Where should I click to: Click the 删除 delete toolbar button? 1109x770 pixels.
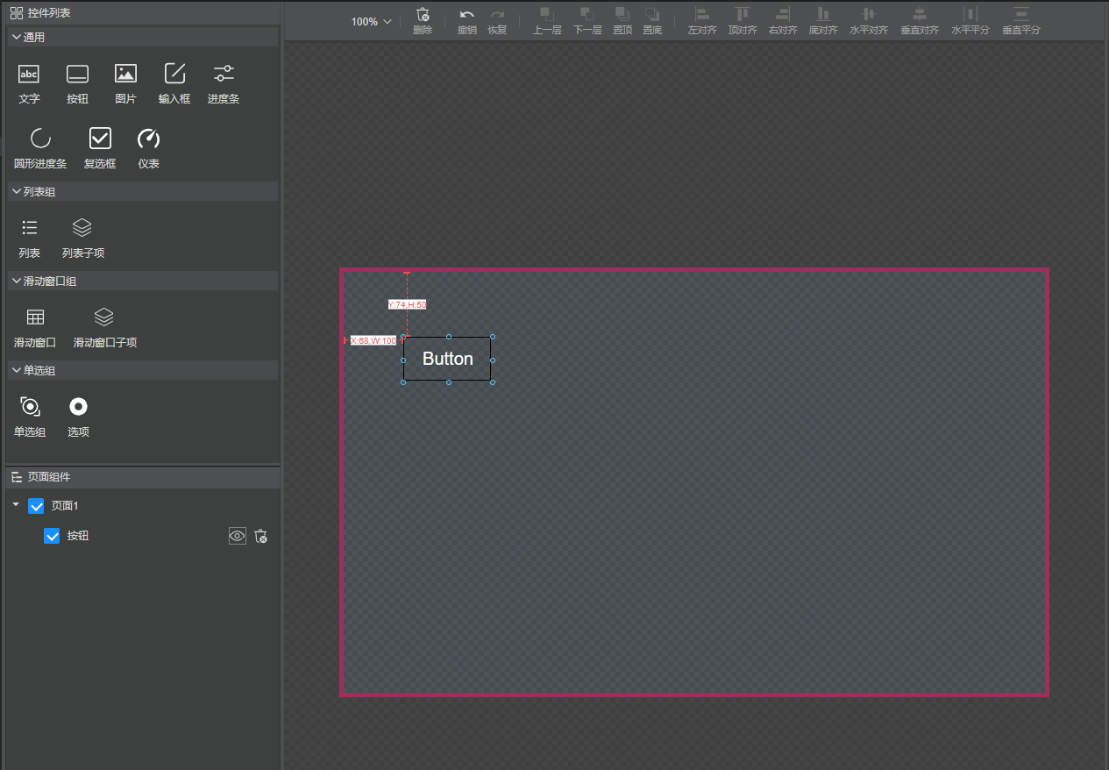423,21
